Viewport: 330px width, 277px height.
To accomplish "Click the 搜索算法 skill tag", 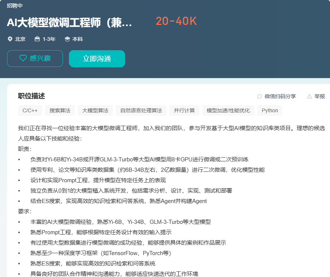I will 60,110.
